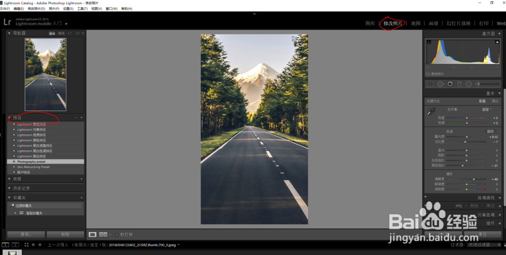
Task: Open the 自定 white balance dropdown
Action: [x=487, y=110]
